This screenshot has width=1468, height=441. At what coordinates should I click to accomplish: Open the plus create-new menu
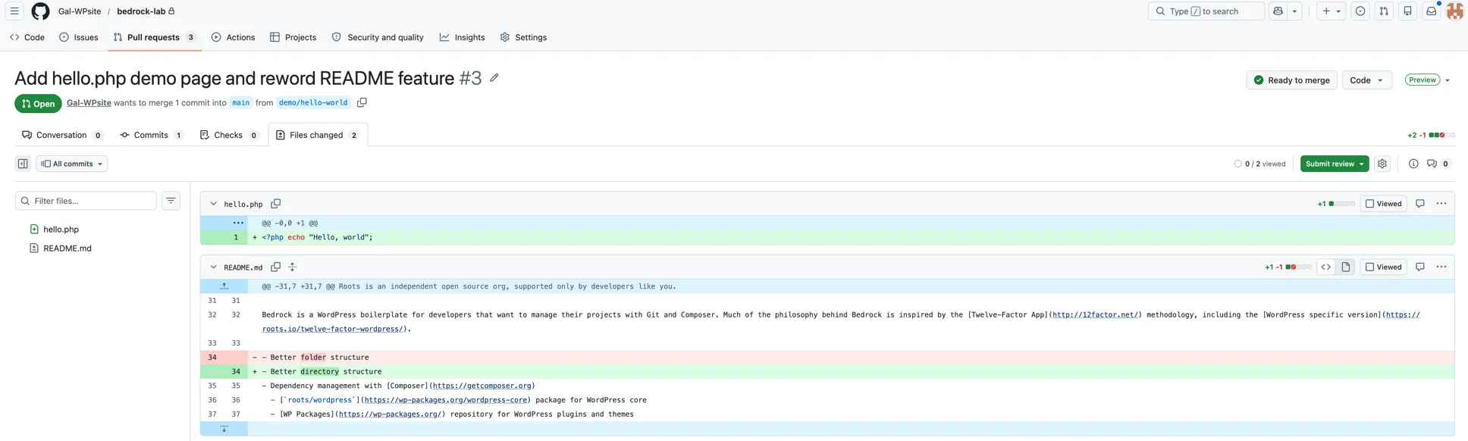tap(1331, 11)
